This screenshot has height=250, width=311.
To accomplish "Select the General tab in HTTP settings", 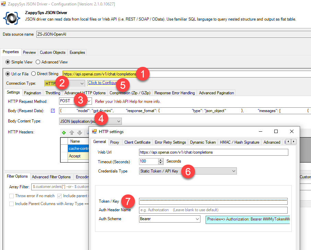I will [x=100, y=142].
